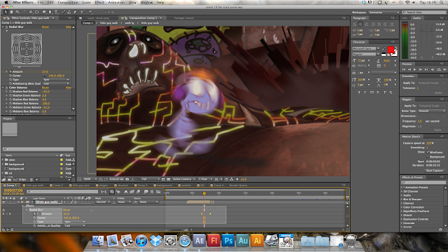This screenshot has width=448, height=252.
Task: Expand the alien folder in Project
Action: [x=3, y=160]
